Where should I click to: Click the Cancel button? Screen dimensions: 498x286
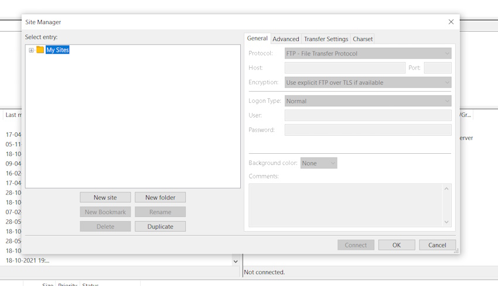tap(437, 245)
